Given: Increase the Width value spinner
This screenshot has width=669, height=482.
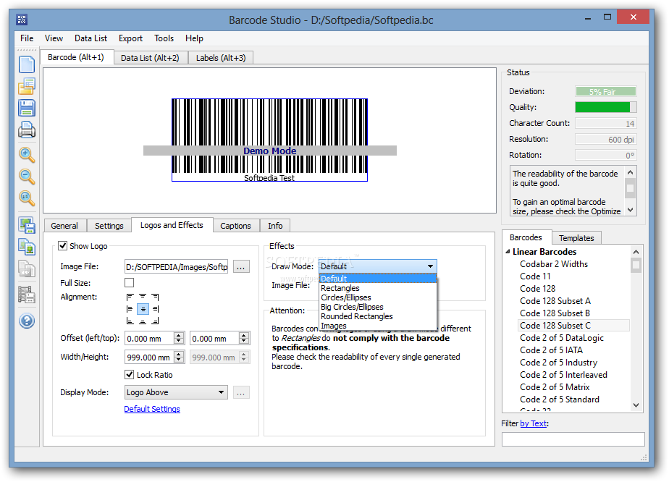Looking at the screenshot, I should (x=179, y=354).
